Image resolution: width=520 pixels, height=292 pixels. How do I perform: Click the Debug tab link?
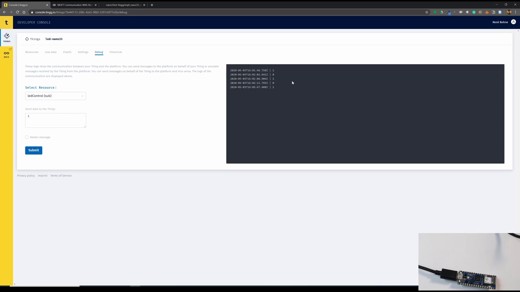99,52
